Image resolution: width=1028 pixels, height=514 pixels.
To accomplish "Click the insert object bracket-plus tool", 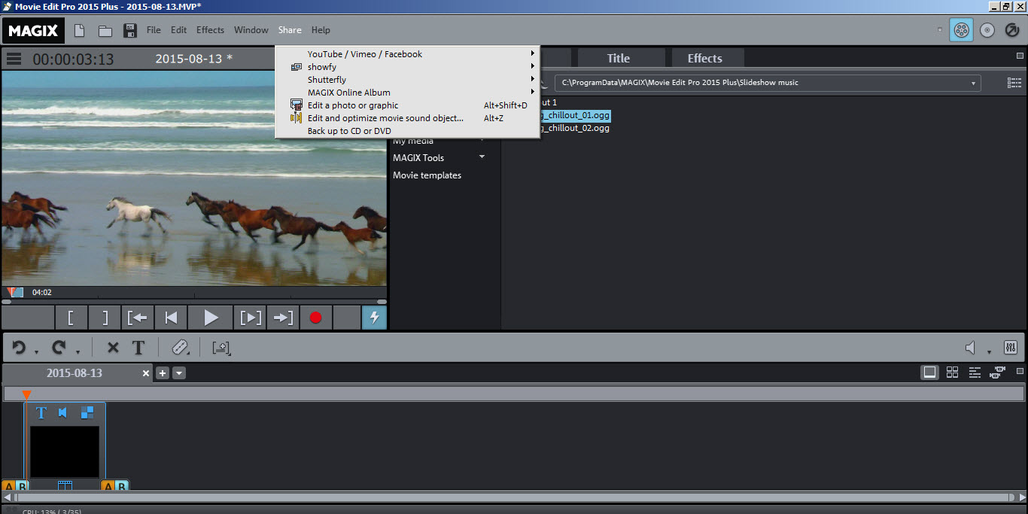I will point(221,348).
